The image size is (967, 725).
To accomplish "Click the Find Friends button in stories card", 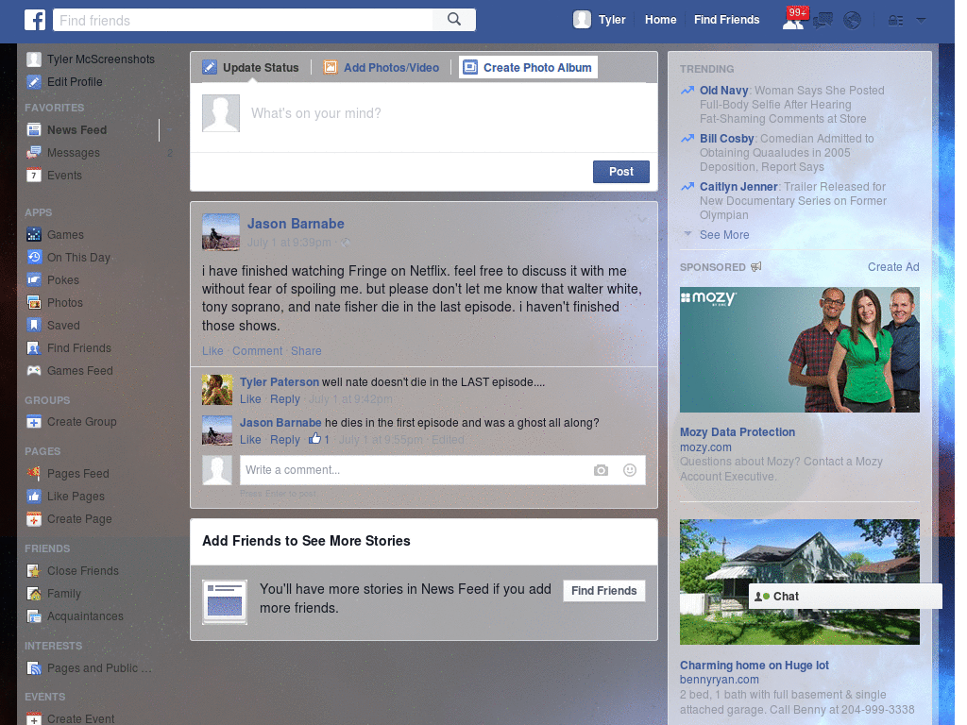I will [603, 591].
